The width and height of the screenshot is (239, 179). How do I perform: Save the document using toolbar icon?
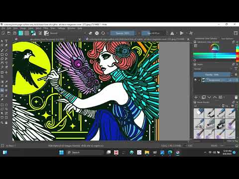click(14, 33)
